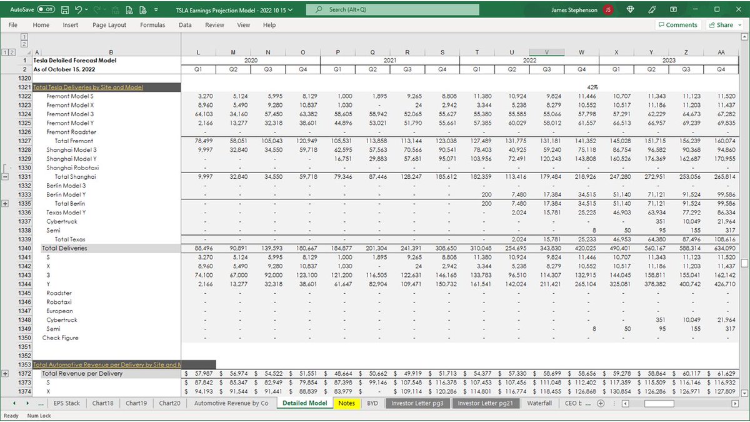The image size is (750, 422).
Task: Open the Help ribbon tab
Action: point(269,25)
